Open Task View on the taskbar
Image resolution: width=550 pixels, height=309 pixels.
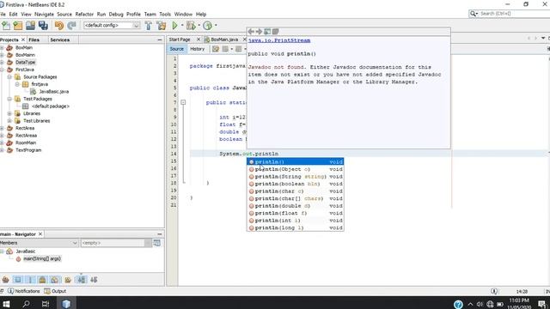46,303
